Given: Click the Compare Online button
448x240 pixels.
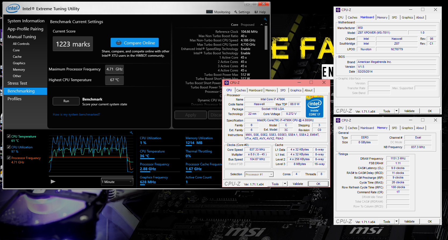Looking at the screenshot, I should pos(135,43).
